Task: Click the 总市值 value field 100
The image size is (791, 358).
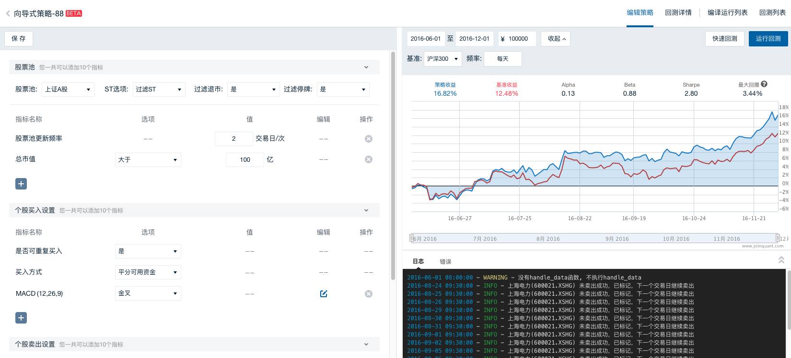Action: pos(245,159)
